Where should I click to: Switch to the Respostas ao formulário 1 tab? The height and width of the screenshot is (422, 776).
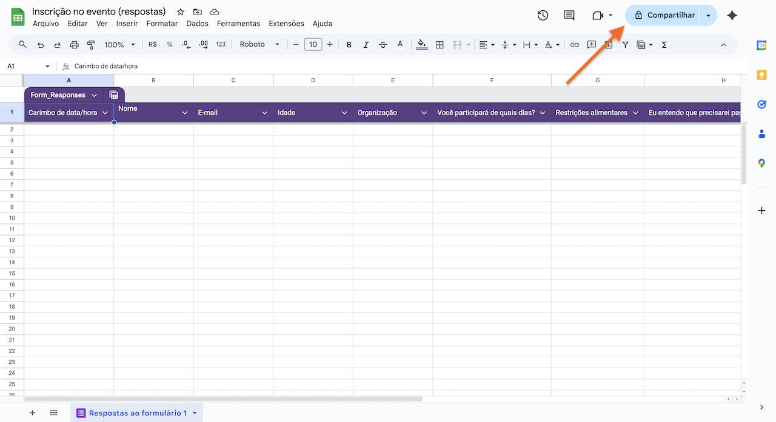[136, 412]
